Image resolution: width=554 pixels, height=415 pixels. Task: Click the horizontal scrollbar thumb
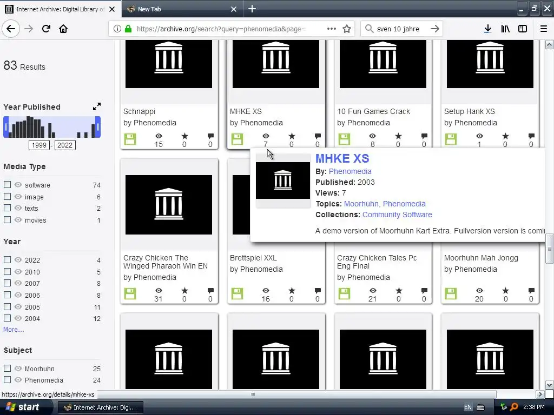pos(253,394)
